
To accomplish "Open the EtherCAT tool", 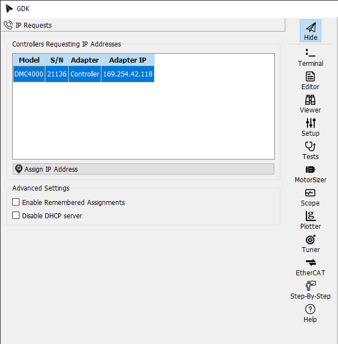I will tap(310, 266).
